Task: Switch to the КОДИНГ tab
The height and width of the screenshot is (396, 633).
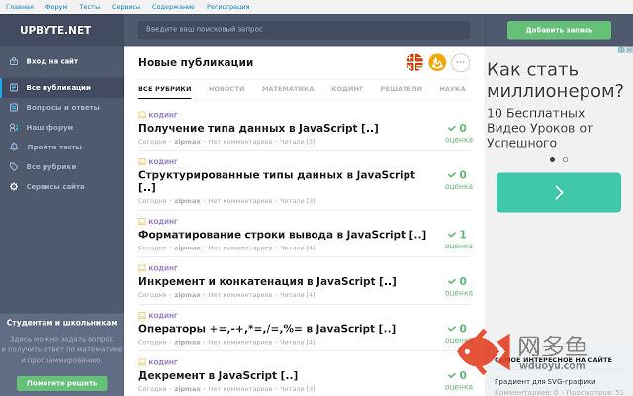Action: coord(347,88)
